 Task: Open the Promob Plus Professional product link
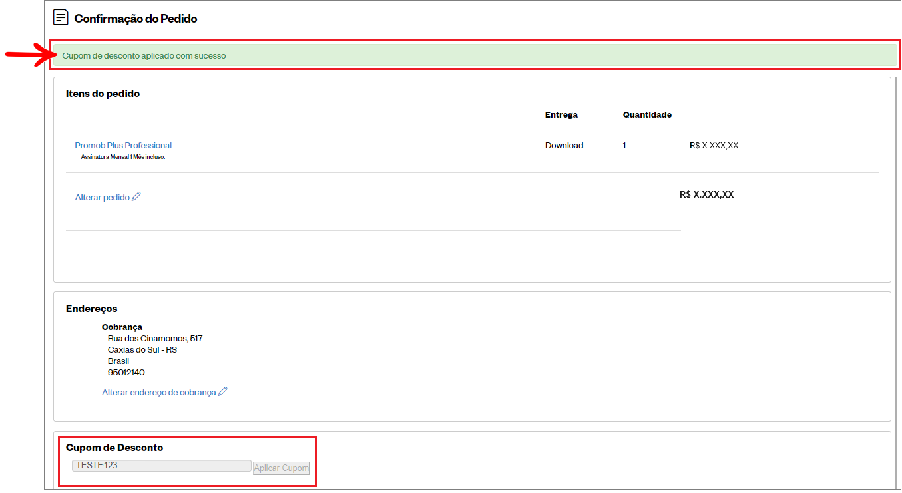click(123, 145)
